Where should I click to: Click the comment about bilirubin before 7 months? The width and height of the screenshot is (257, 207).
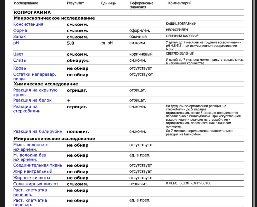(x=199, y=133)
